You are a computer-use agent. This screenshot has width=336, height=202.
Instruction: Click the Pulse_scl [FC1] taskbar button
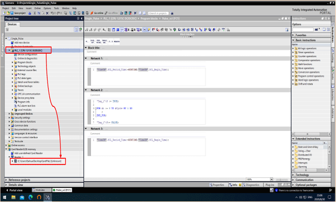click(x=62, y=190)
